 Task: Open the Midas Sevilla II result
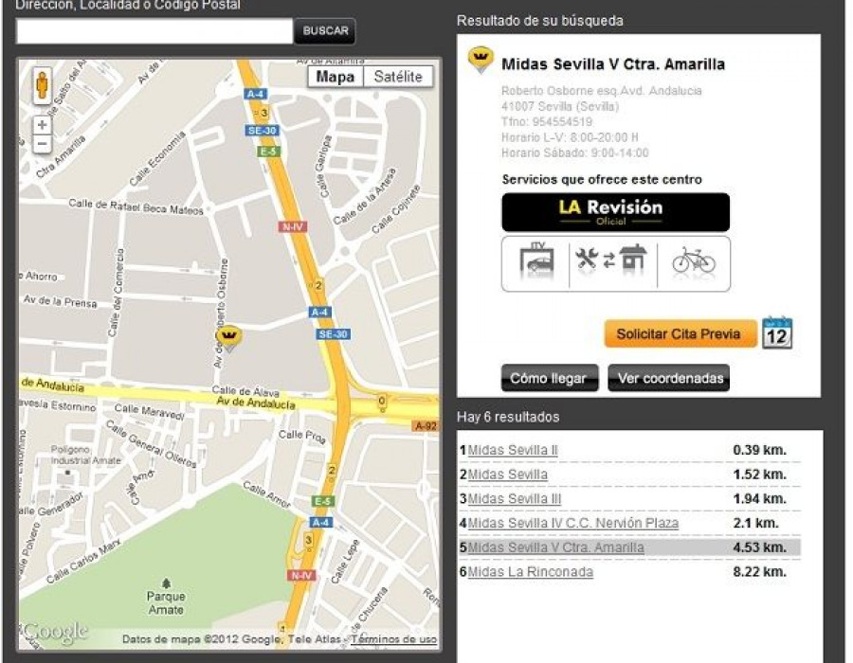(513, 451)
